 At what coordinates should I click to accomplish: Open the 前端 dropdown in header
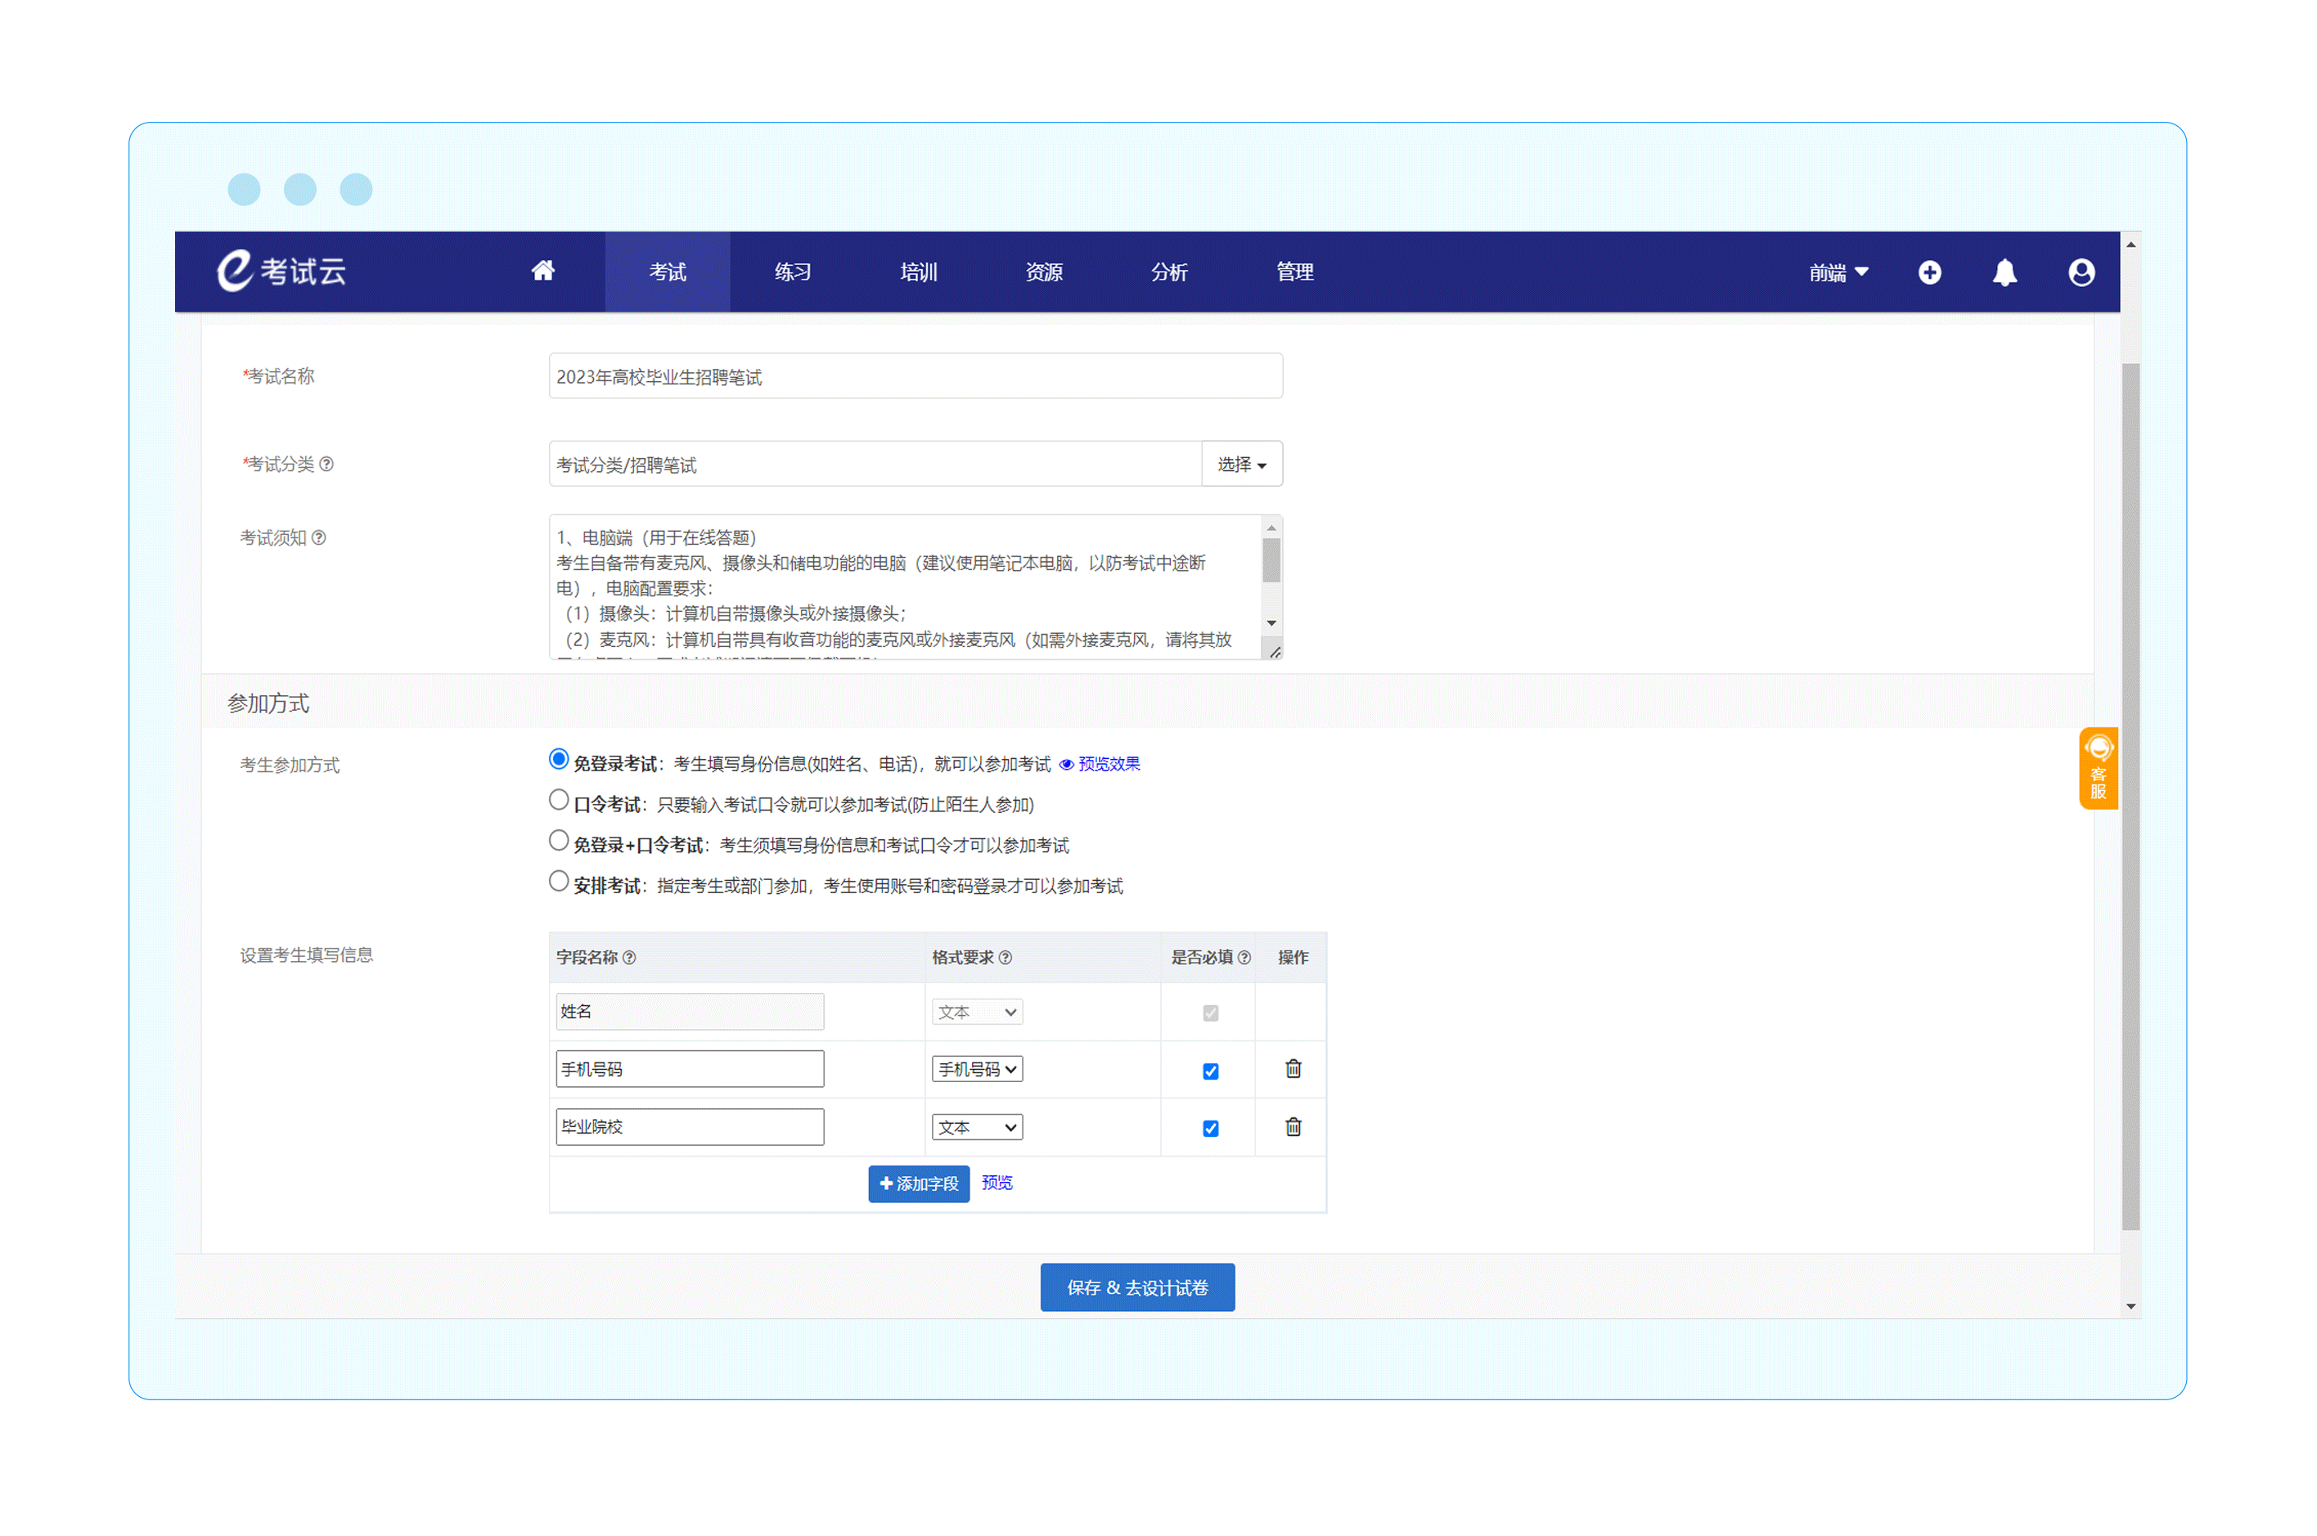[1837, 272]
